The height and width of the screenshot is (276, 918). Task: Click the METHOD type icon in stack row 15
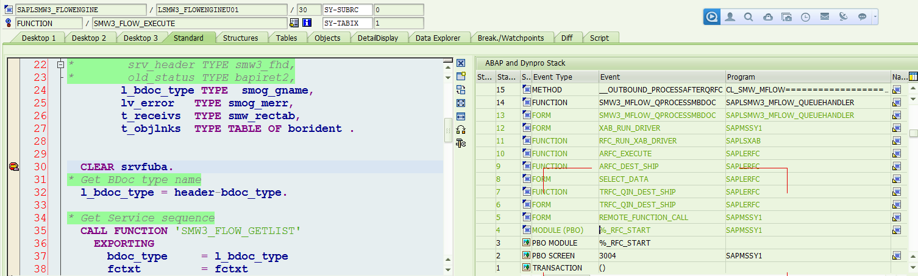pos(527,90)
